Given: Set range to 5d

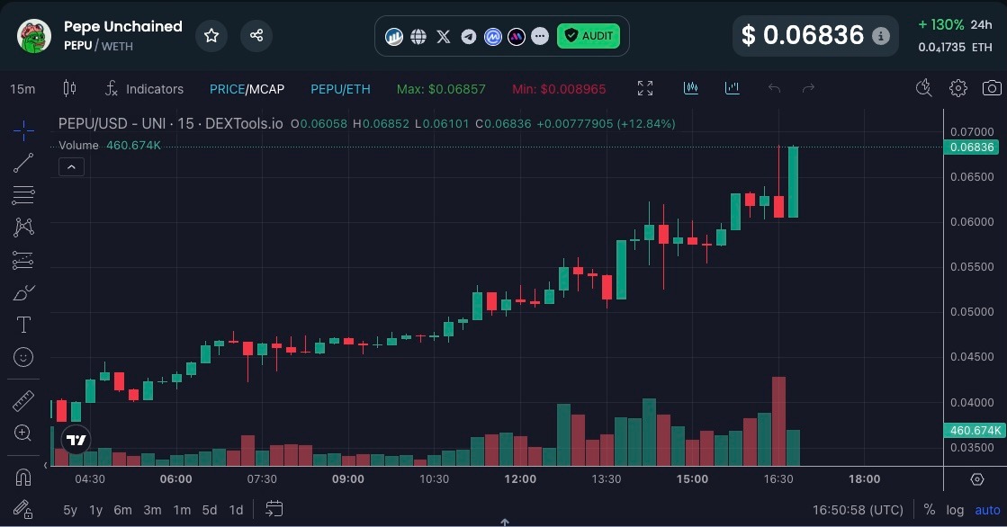Looking at the screenshot, I should click(210, 510).
